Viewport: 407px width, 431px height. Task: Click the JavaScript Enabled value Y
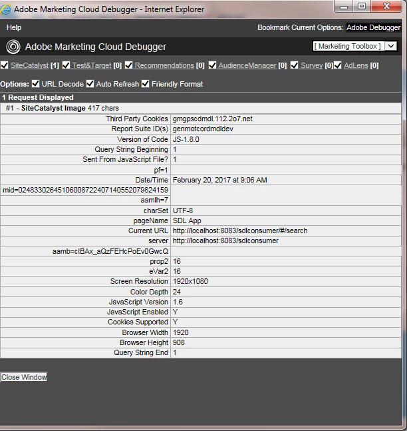point(175,312)
